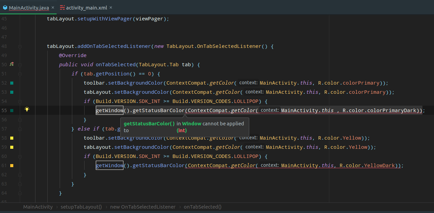
Task: Switch to the MainActivity.java tab
Action: 29,7
